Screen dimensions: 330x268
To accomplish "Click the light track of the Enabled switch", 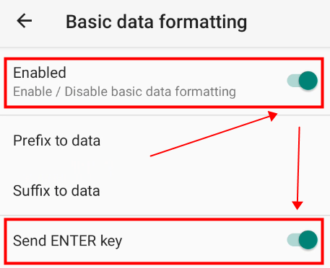I will point(292,81).
